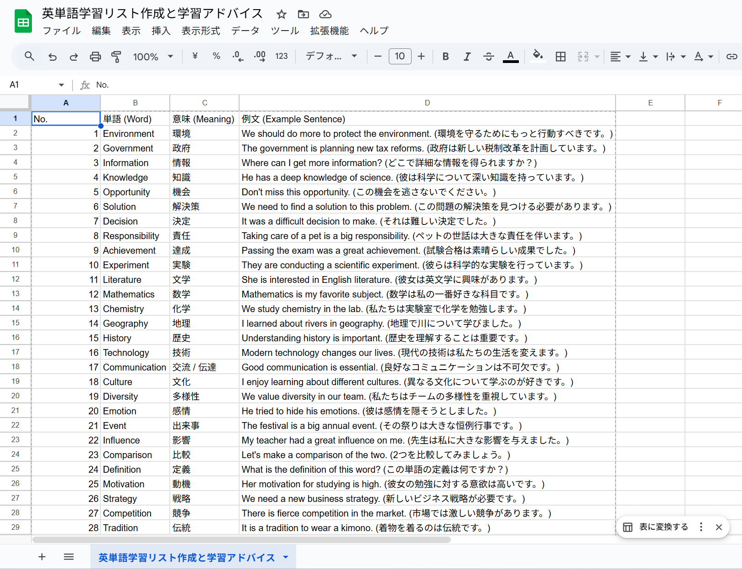Dismiss the convert-to-table popup
Viewport: 742px width, 569px height.
pos(719,527)
